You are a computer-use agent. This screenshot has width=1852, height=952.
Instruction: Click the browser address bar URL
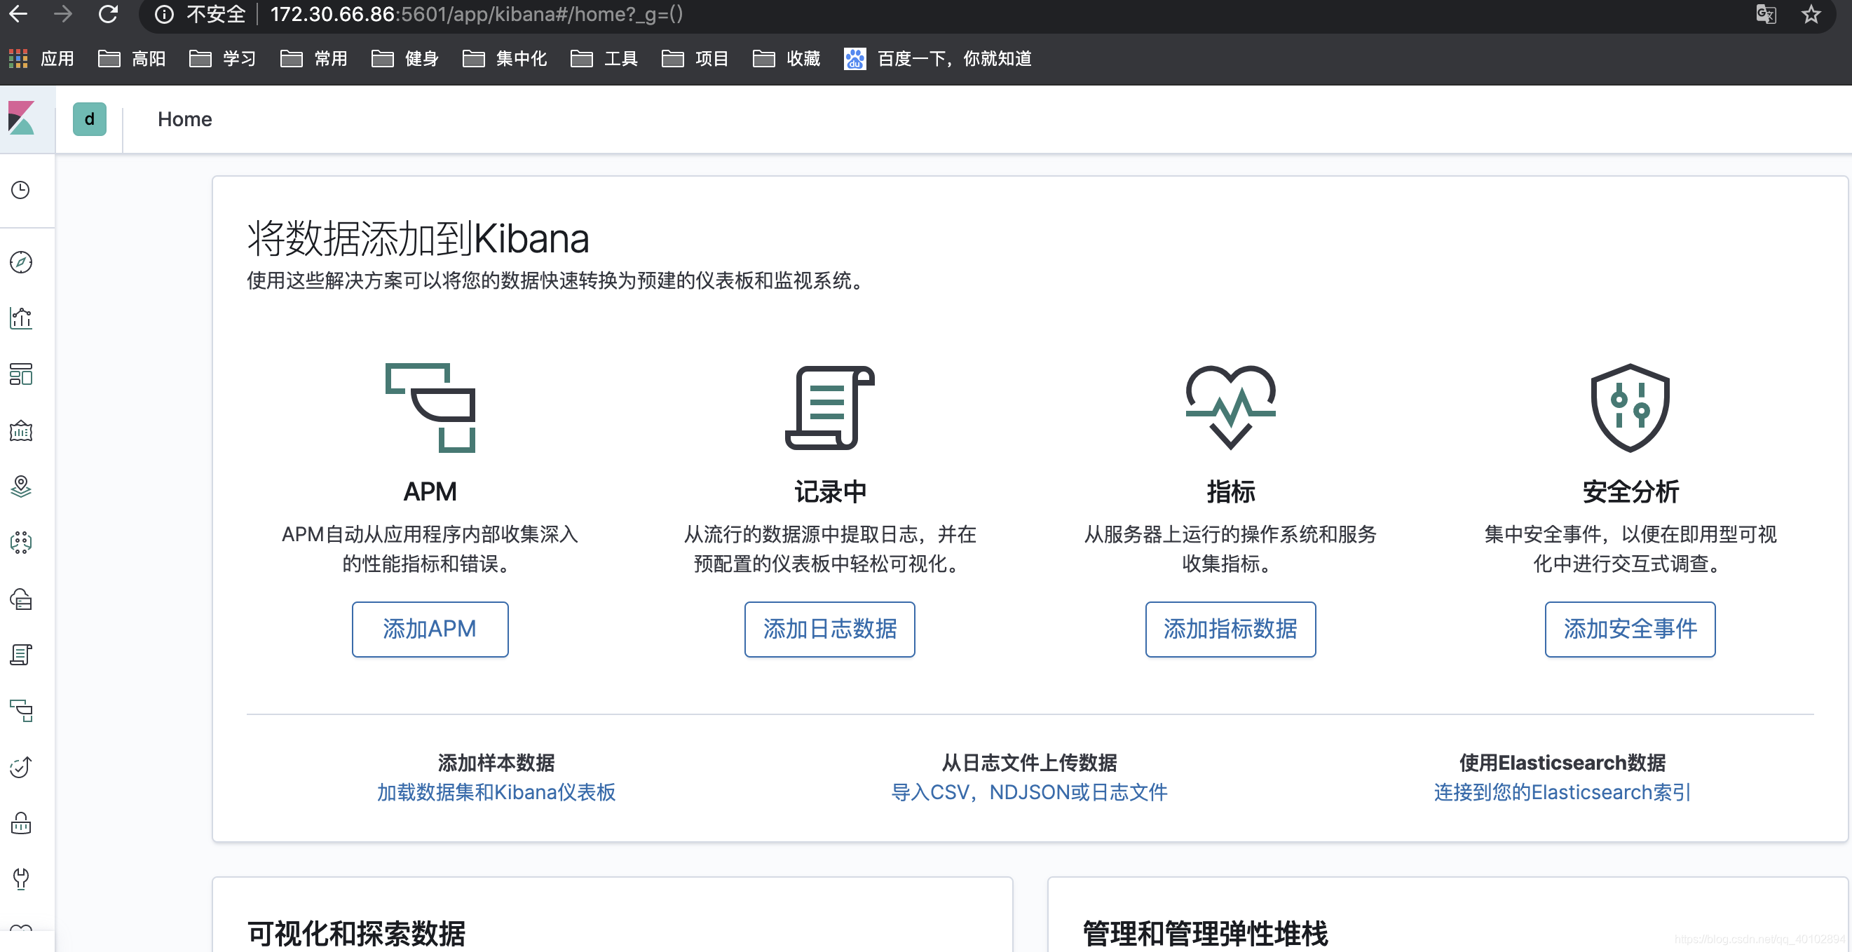click(476, 15)
